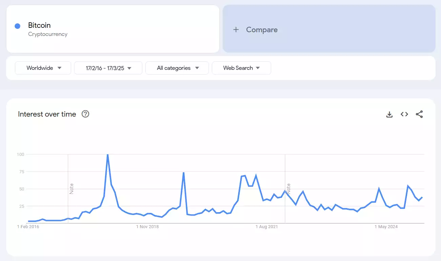Click the share icon above the graph
Screen dimensions: 441x261
[419, 114]
